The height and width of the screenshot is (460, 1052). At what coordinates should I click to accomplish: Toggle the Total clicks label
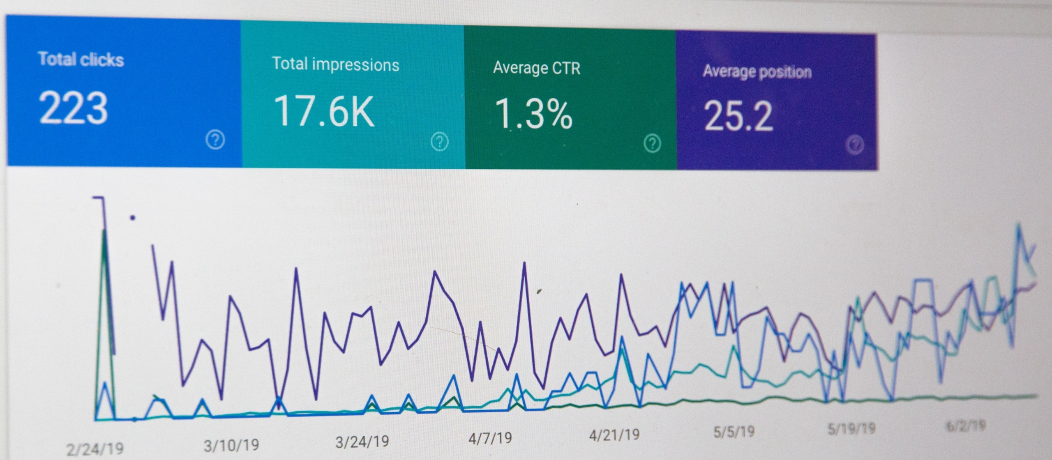(x=81, y=60)
